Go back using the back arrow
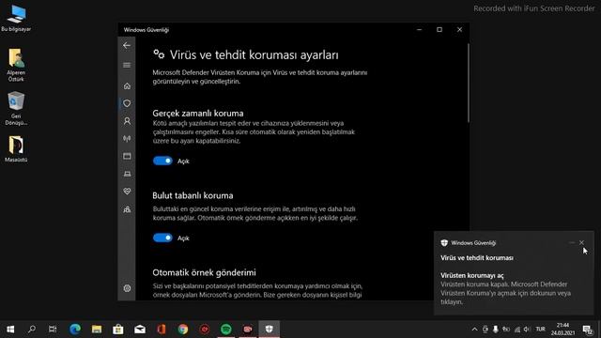 127,45
